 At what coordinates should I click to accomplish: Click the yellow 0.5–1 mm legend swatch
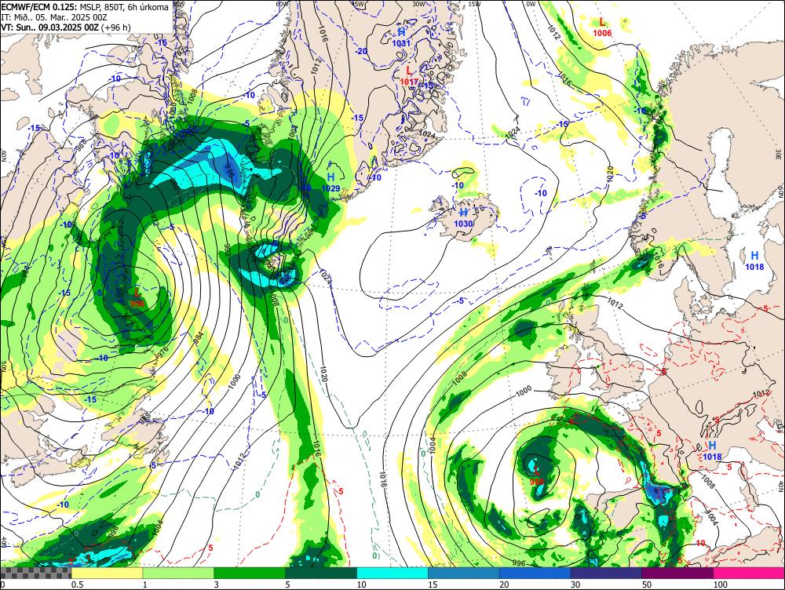pyautogui.click(x=107, y=573)
